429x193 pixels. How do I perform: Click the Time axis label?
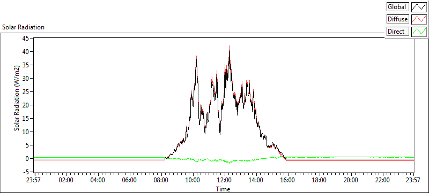pyautogui.click(x=223, y=189)
